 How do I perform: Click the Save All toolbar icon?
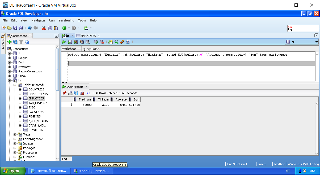click(x=21, y=28)
